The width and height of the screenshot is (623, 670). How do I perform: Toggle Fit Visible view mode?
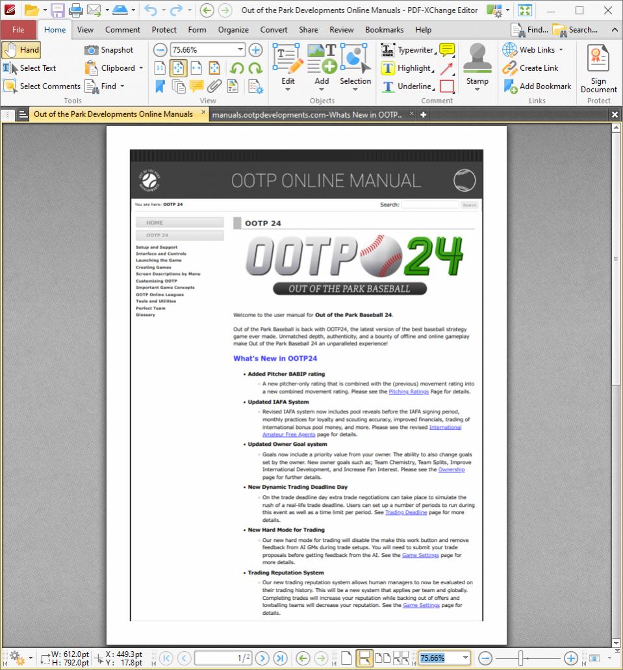click(214, 68)
